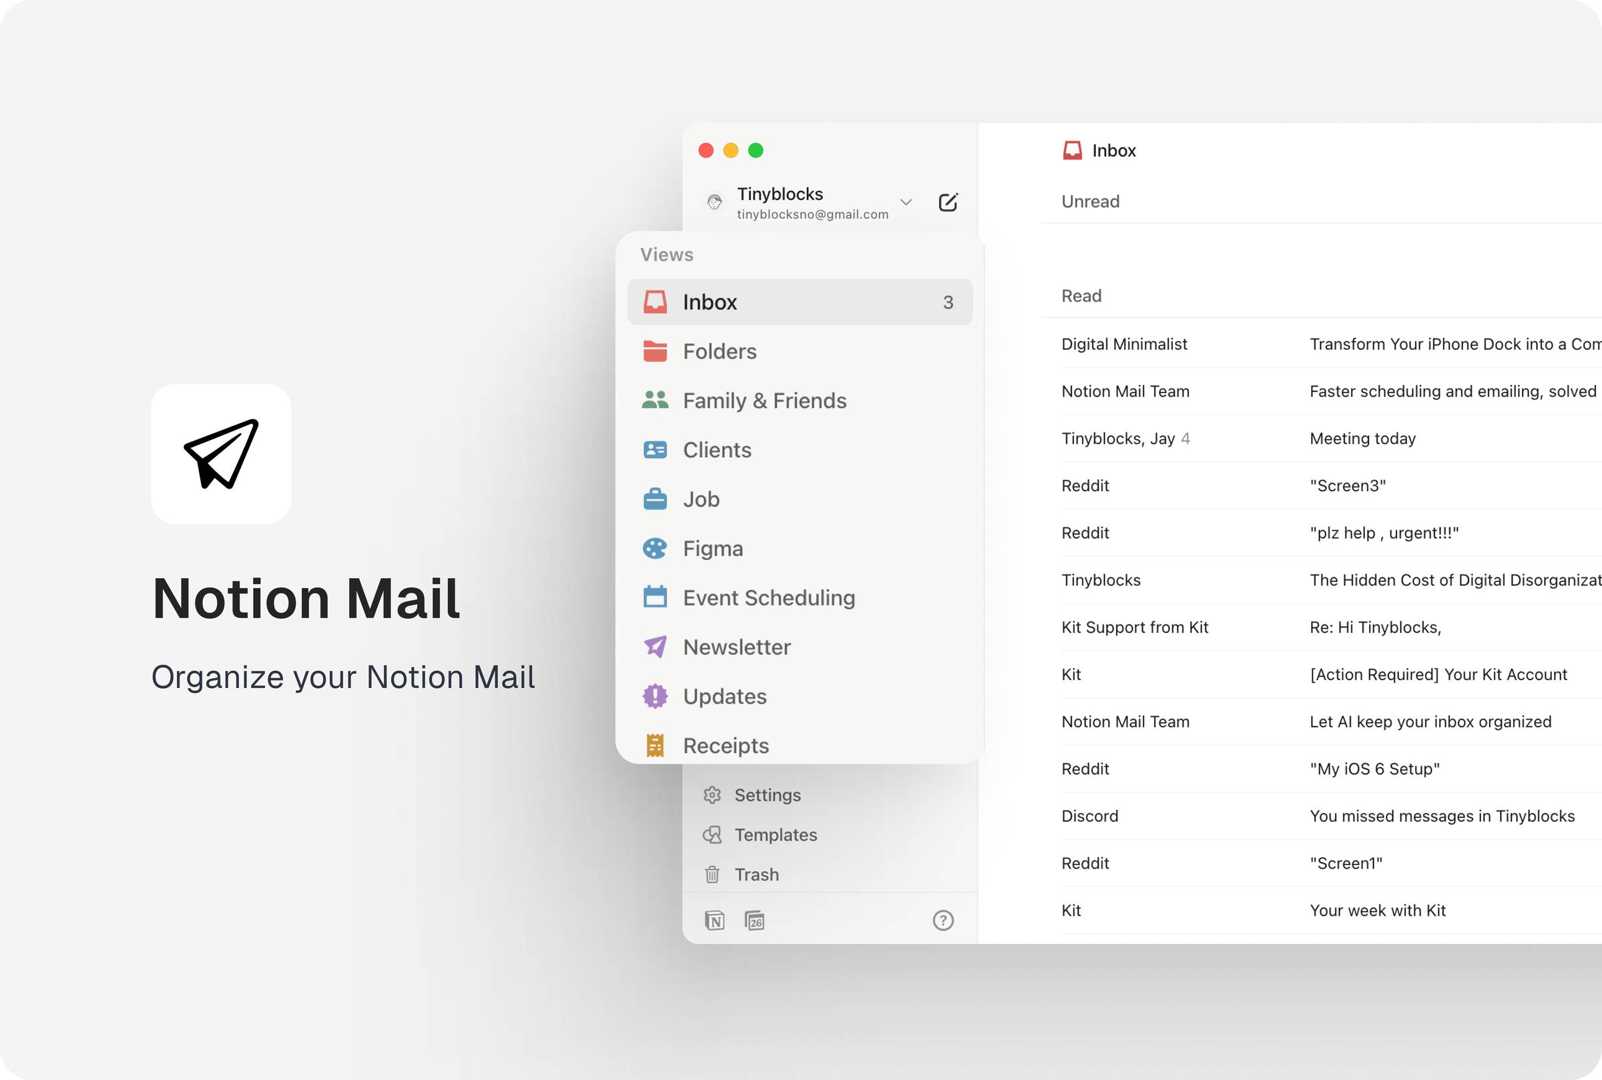Open "Let AI keep your inbox organized"
Image resolution: width=1602 pixels, height=1080 pixels.
pos(1331,721)
